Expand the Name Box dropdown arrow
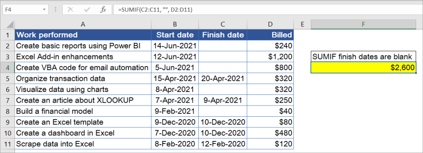423x153 pixels. coord(44,10)
